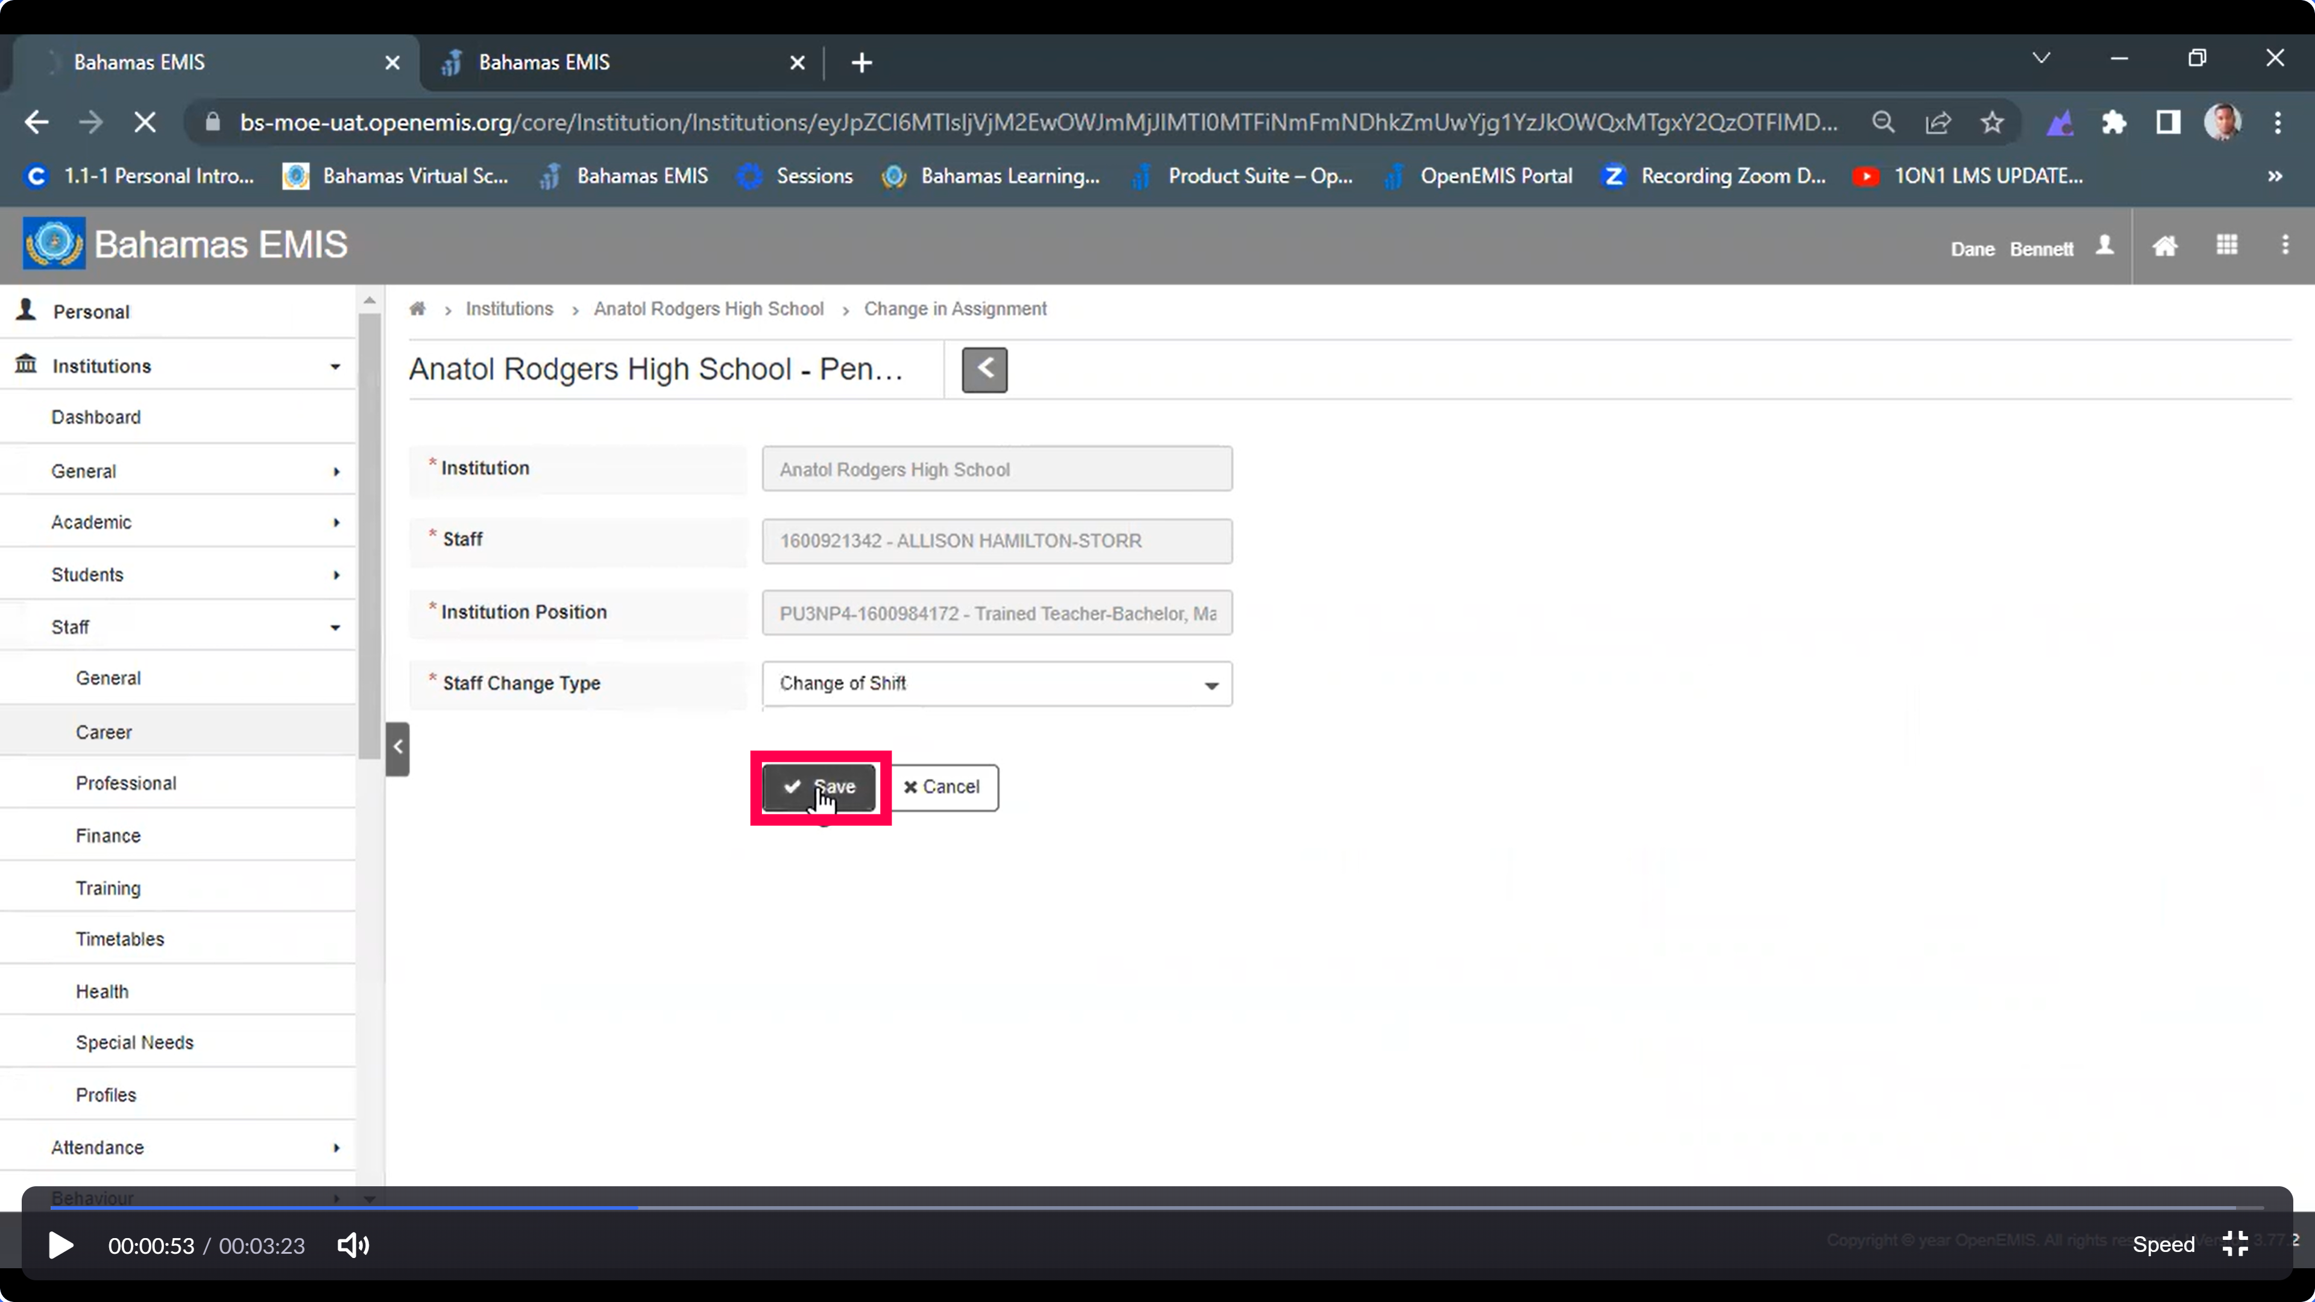
Task: Go to the Institutions breadcrumb
Action: [509, 309]
